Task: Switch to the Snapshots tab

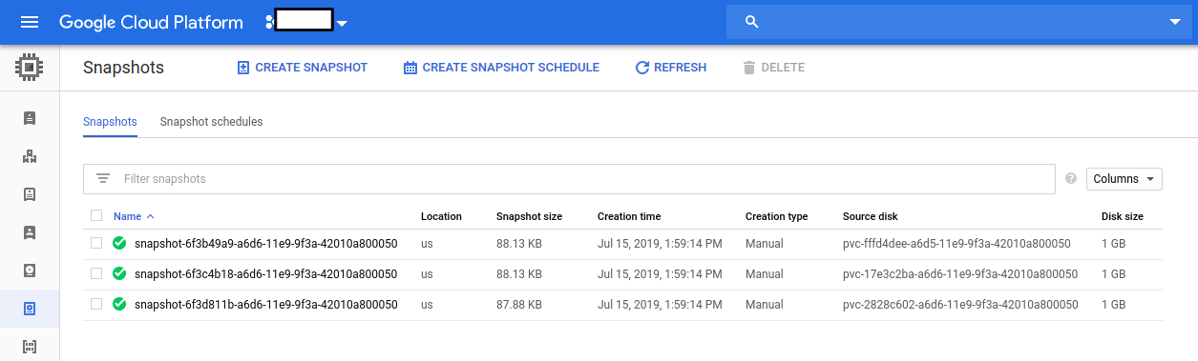Action: tap(110, 122)
